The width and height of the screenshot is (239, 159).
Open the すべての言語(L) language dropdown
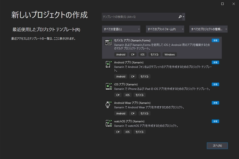(121, 29)
